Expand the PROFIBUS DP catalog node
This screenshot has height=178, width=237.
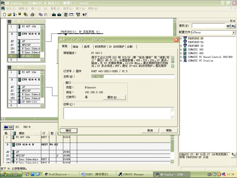(x=181, y=38)
